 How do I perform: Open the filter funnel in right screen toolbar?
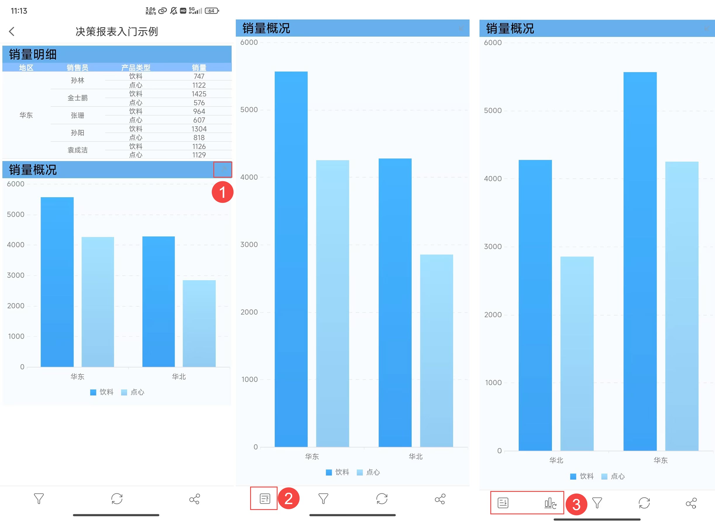click(x=597, y=503)
